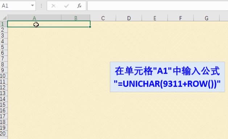The width and height of the screenshot is (228, 139).
Task: Select row 2 header
Action: pyautogui.click(x=4, y=30)
